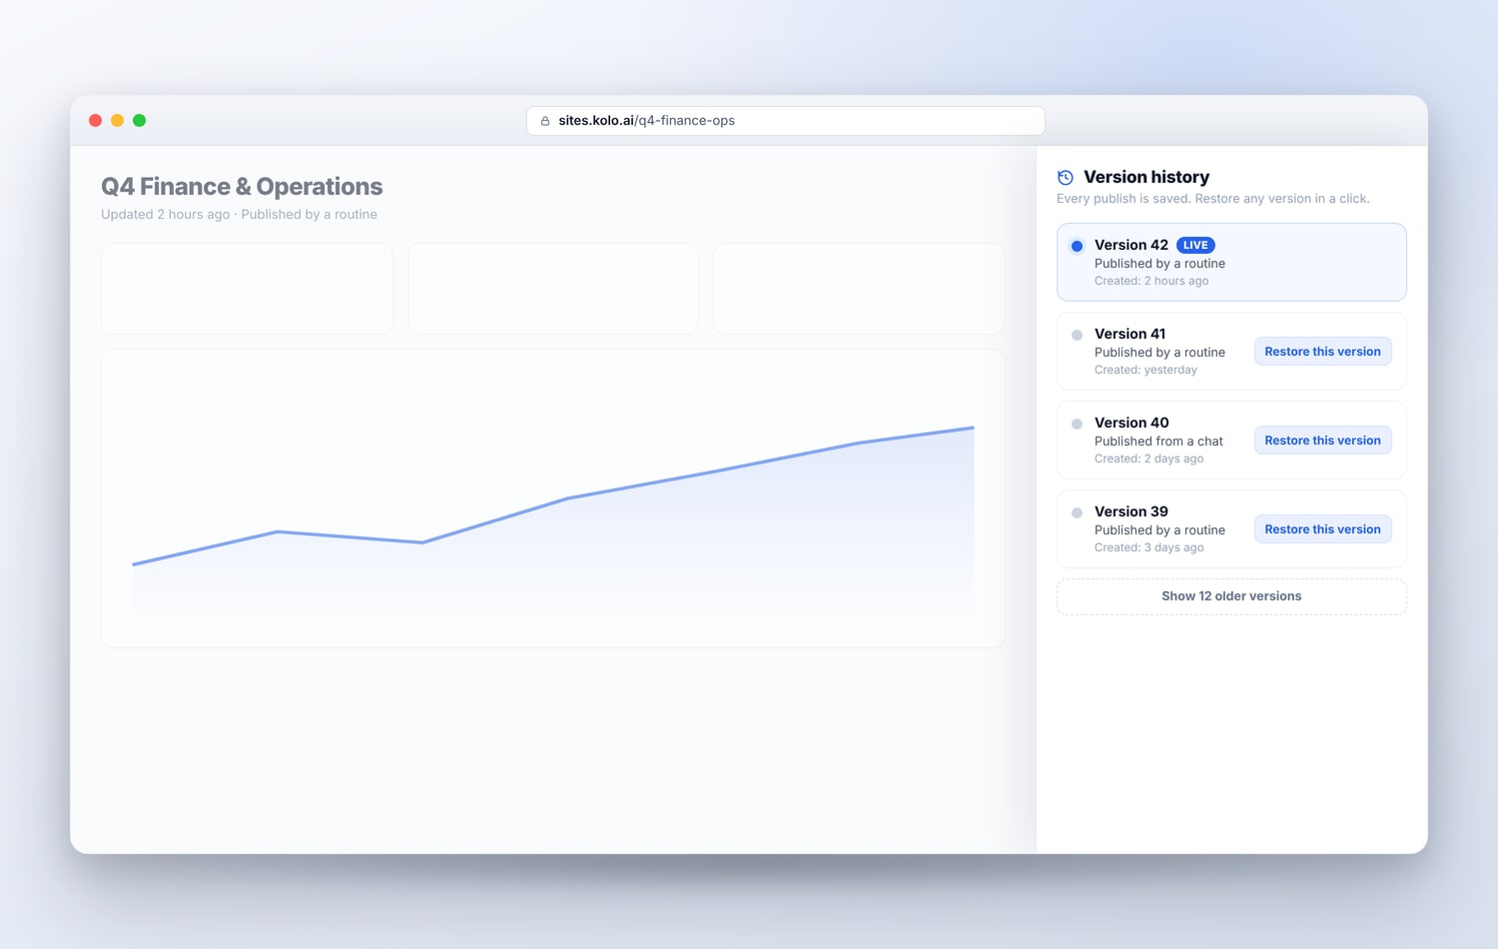Select the Version 42 radio dot
This screenshot has height=949, width=1498.
(x=1077, y=246)
